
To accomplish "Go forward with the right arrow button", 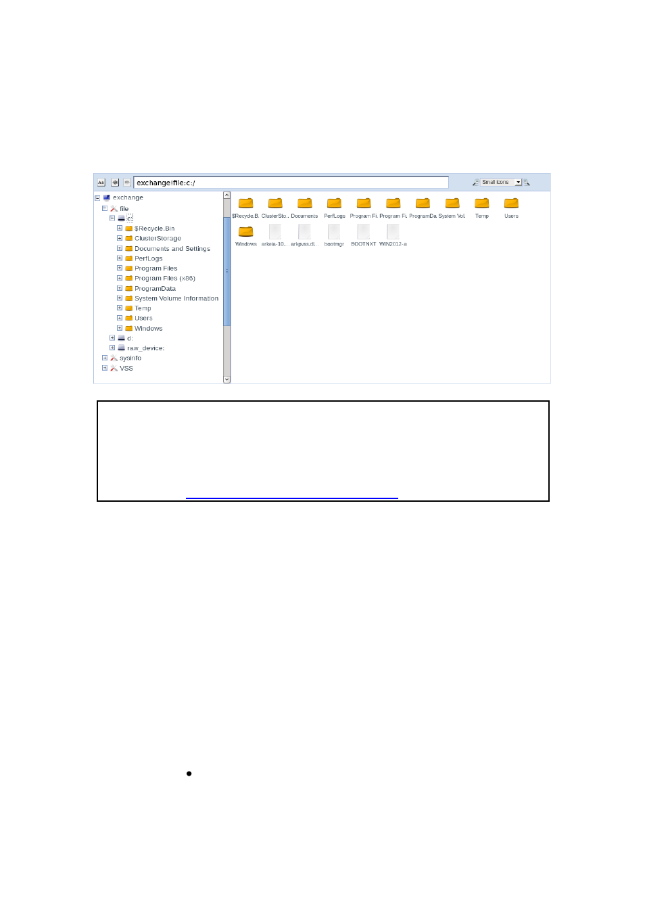I will (127, 183).
